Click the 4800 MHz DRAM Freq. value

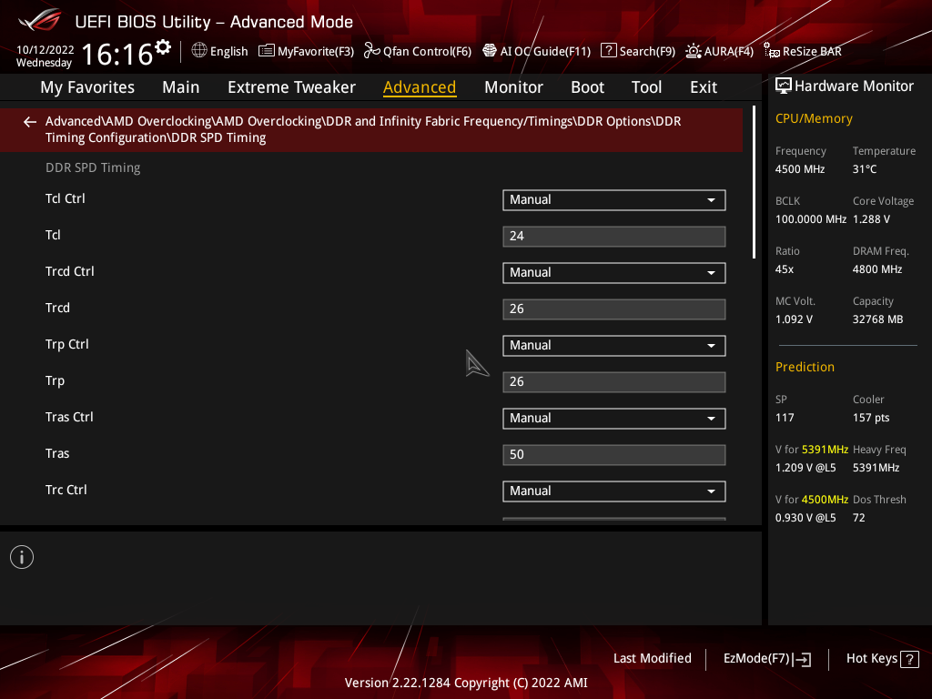click(877, 269)
